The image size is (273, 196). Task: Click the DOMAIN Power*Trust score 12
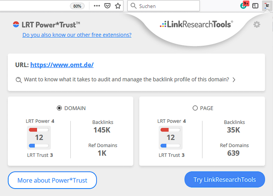point(39,137)
